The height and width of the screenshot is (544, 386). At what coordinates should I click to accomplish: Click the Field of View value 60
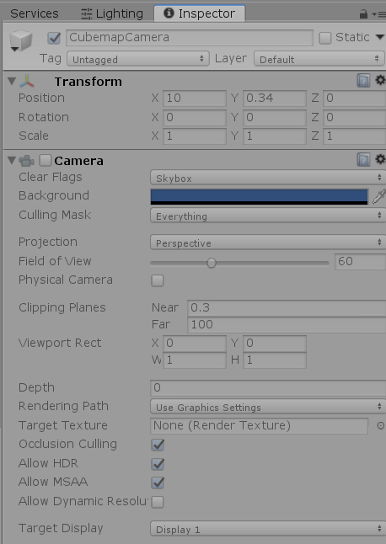361,262
